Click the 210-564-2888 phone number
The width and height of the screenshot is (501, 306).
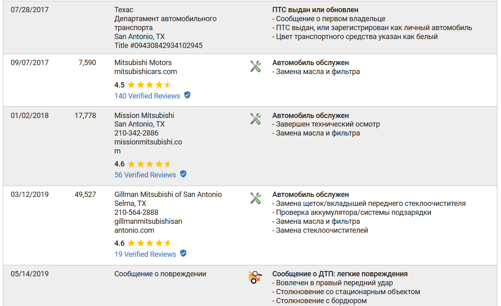pyautogui.click(x=137, y=212)
